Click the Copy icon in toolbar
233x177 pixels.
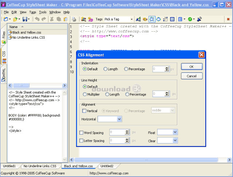click(x=59, y=19)
